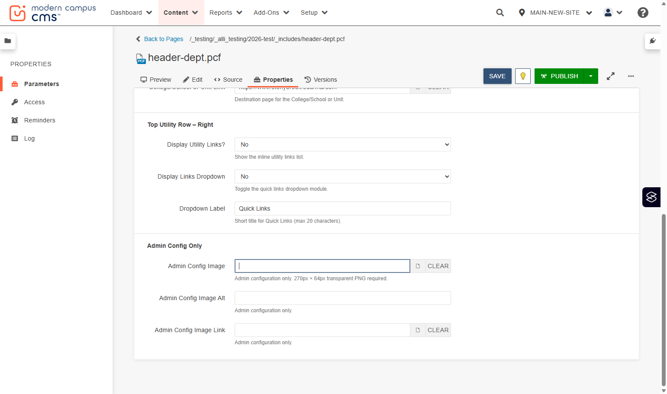
Task: Click the page vertical scrollbar thumb
Action: click(664, 299)
